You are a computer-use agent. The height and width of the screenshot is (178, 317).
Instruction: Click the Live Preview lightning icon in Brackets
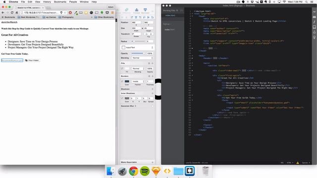coord(314,12)
